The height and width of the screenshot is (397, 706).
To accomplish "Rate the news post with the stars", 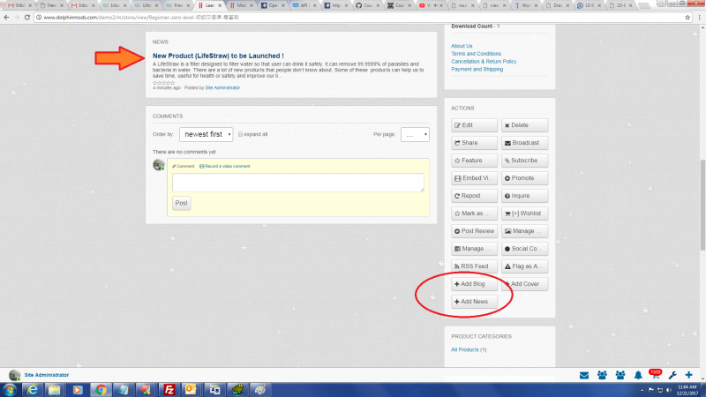I will point(163,83).
